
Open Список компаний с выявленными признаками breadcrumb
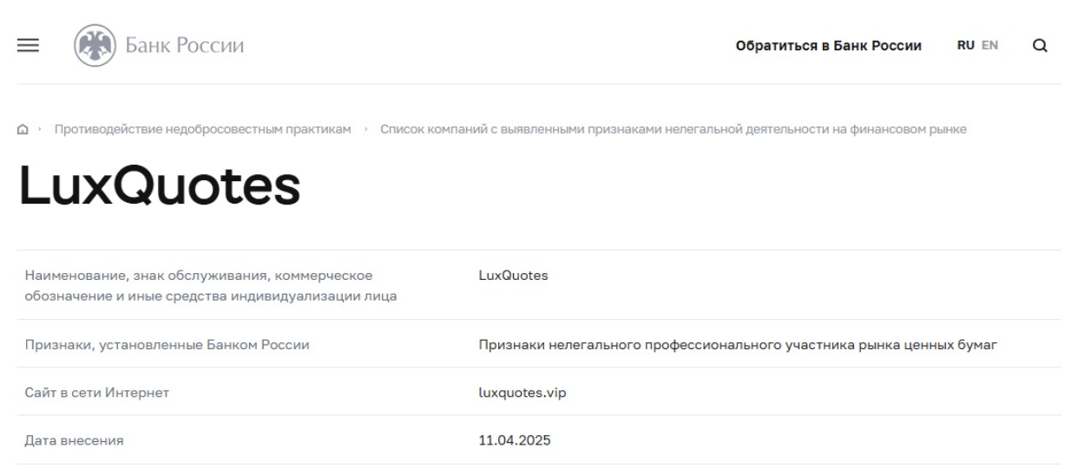674,130
